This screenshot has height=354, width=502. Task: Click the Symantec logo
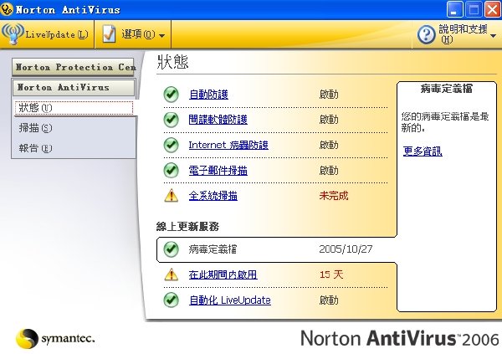pyautogui.click(x=55, y=339)
